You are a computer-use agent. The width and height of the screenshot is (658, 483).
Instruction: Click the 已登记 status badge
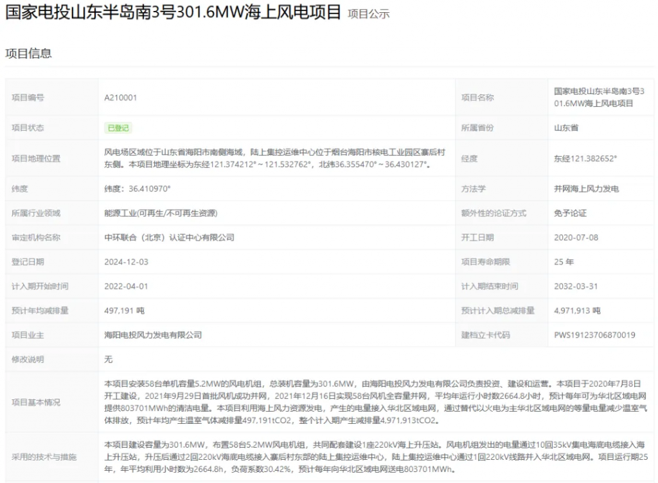tap(118, 128)
